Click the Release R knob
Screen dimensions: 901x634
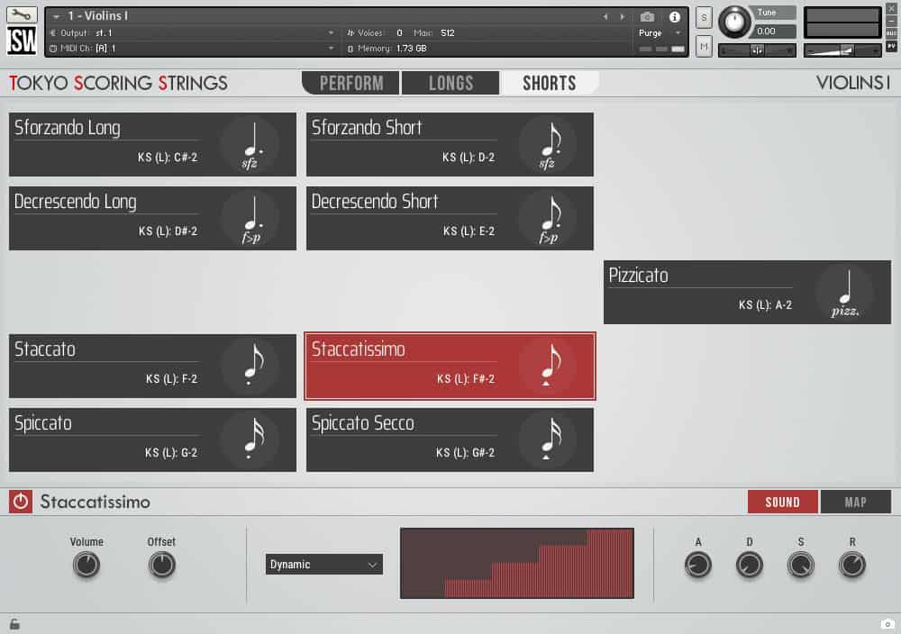pos(852,565)
